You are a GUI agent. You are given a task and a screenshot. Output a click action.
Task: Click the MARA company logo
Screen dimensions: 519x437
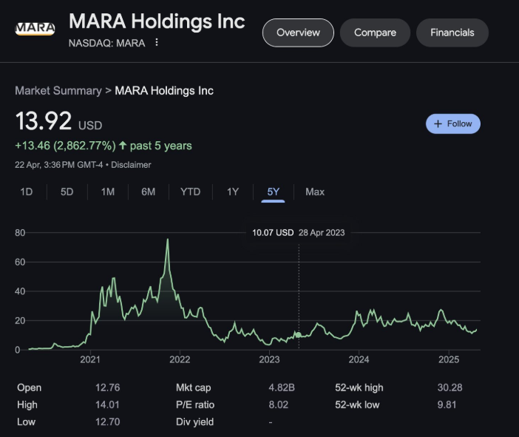(x=35, y=29)
